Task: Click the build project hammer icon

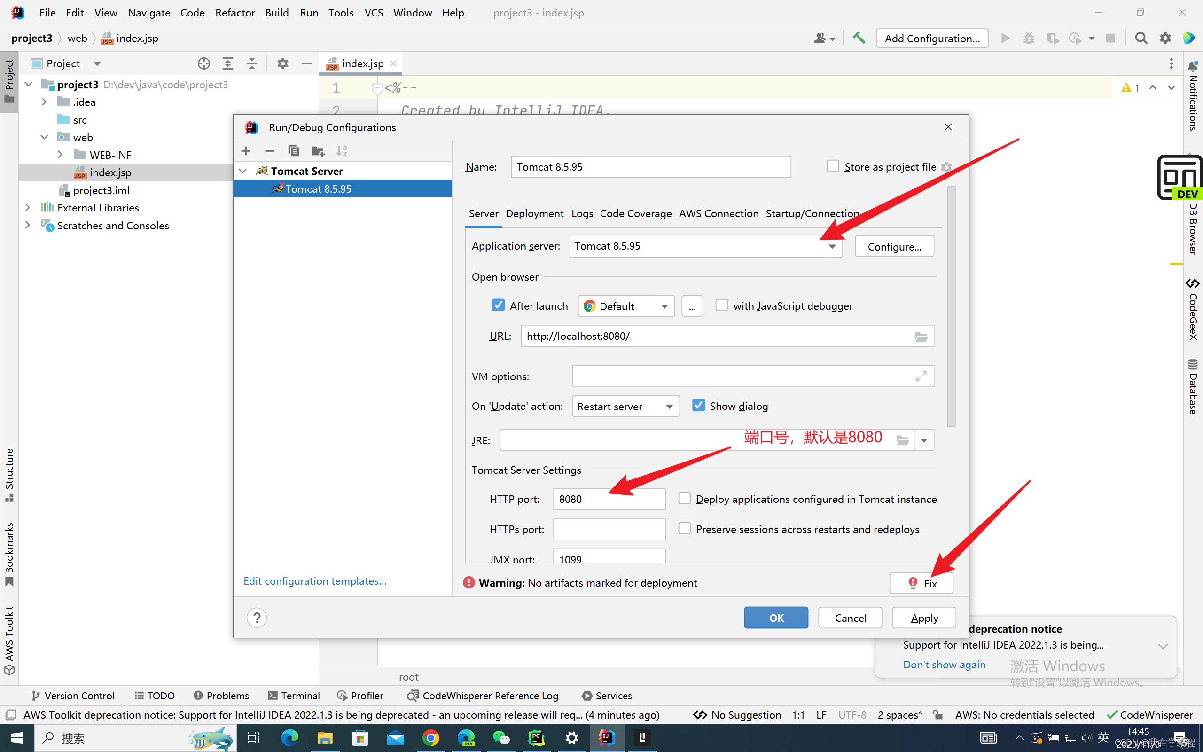Action: tap(859, 38)
